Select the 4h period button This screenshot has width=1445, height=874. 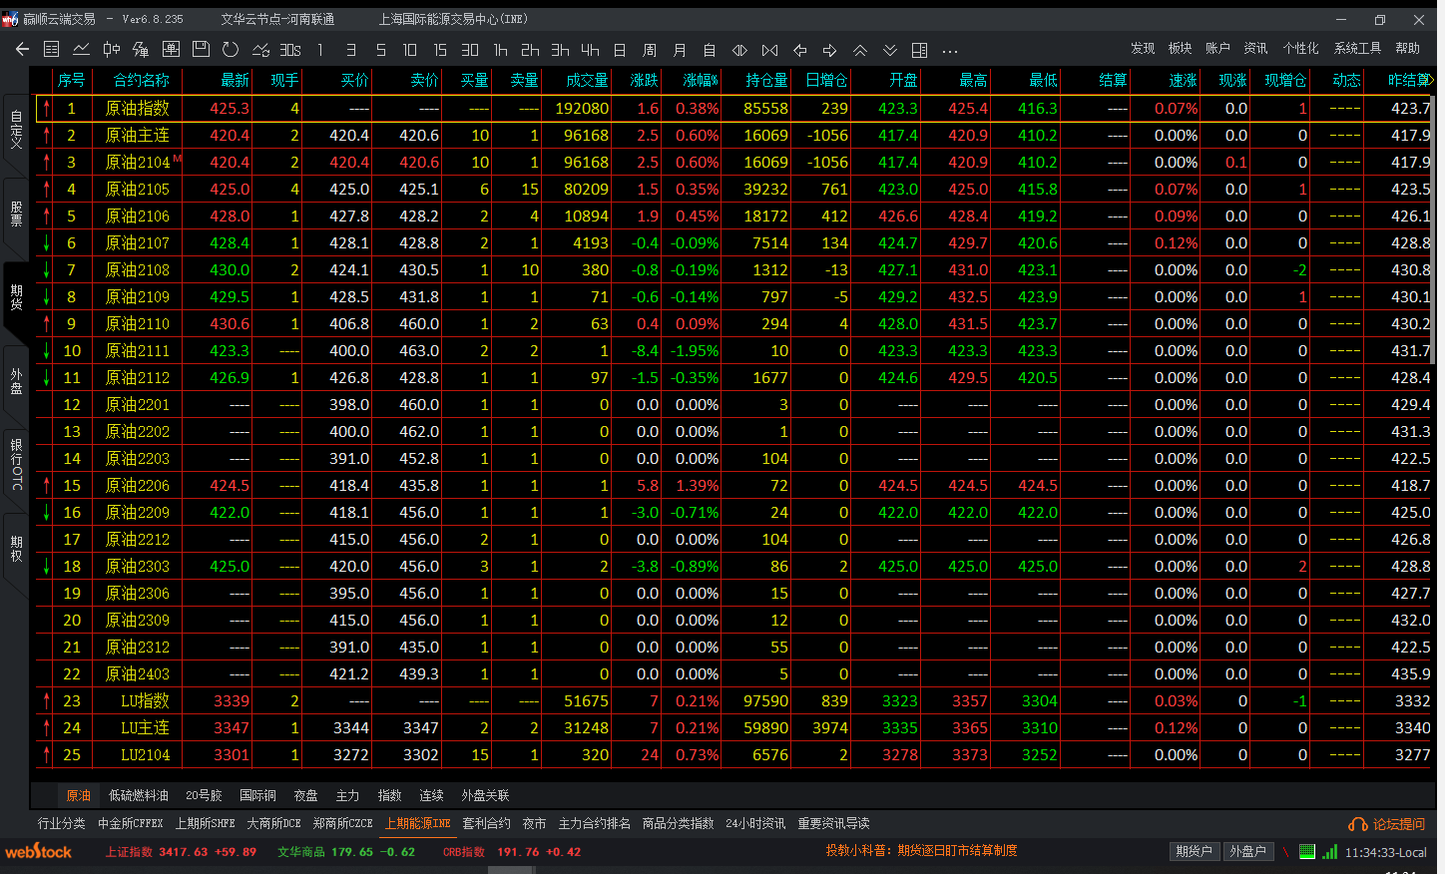(590, 50)
